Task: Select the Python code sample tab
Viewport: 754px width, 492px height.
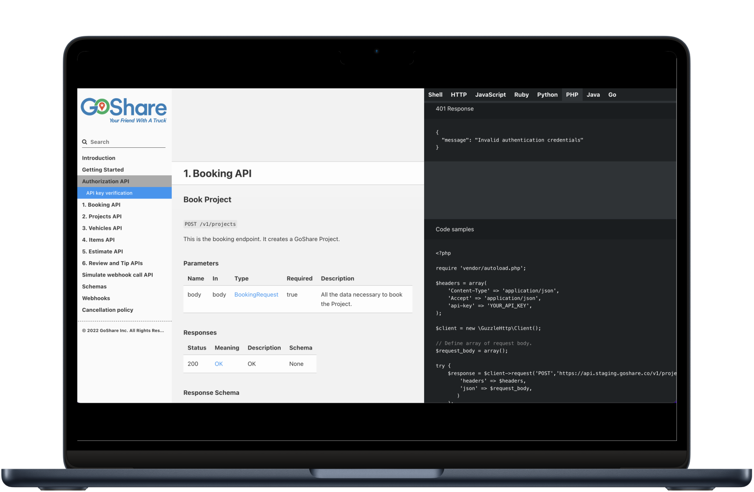Action: click(x=547, y=95)
